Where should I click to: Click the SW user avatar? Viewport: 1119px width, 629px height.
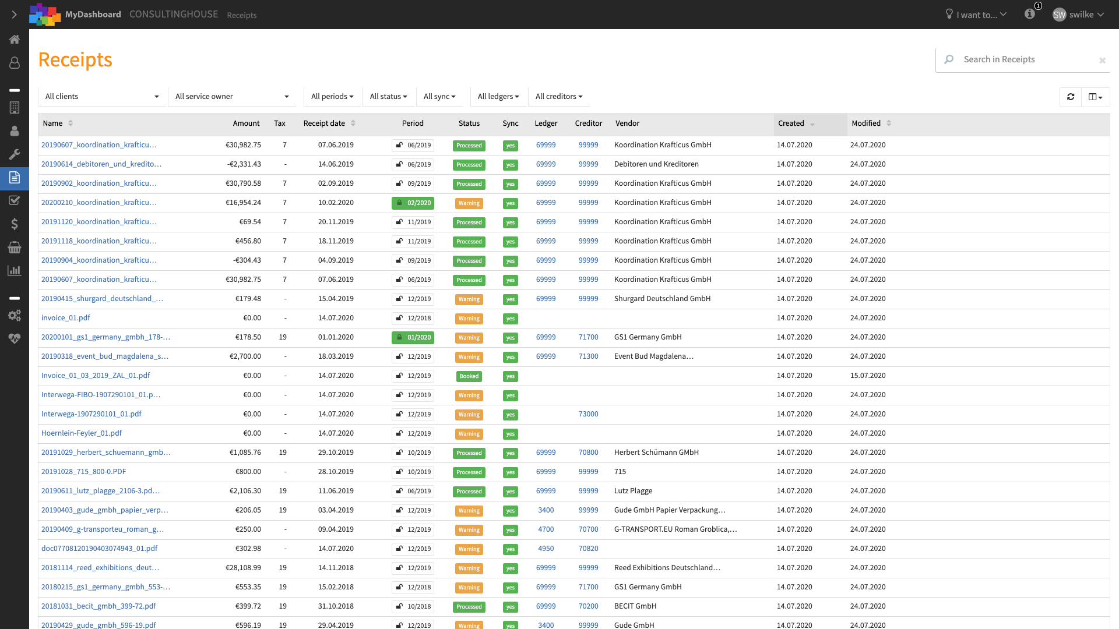[1059, 15]
